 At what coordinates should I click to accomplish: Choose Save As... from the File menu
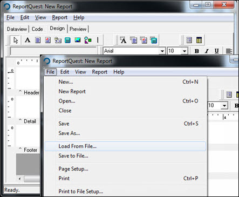125,133
